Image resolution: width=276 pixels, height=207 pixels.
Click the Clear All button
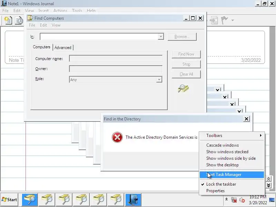pyautogui.click(x=186, y=74)
